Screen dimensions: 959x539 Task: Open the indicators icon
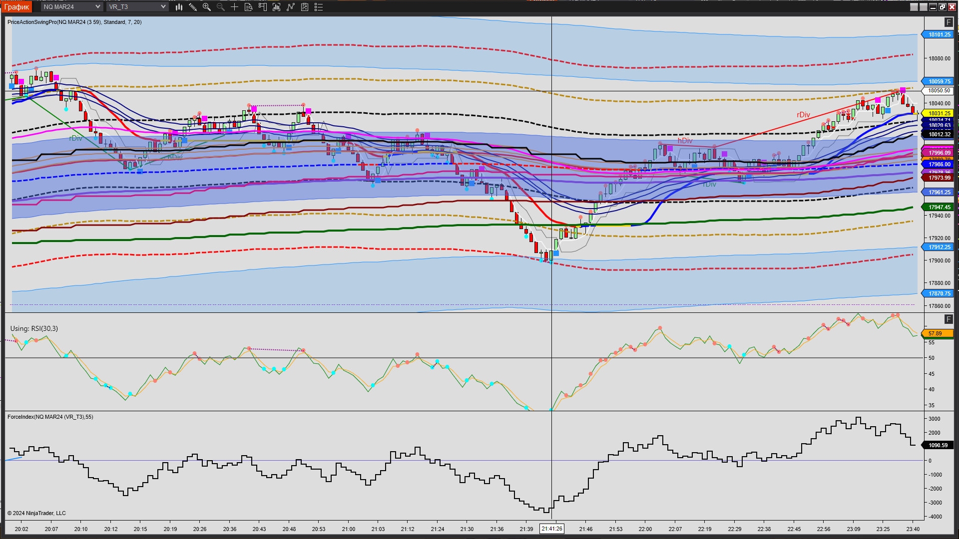tap(291, 7)
